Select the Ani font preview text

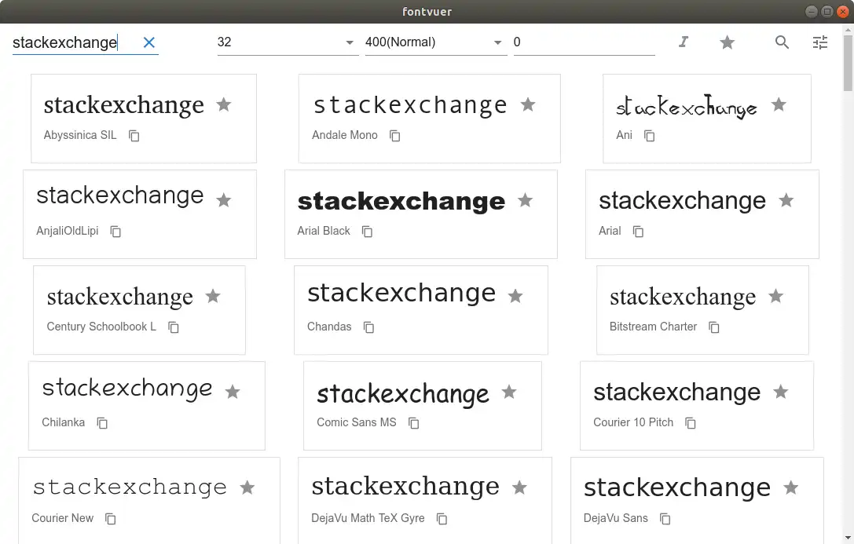click(x=686, y=107)
